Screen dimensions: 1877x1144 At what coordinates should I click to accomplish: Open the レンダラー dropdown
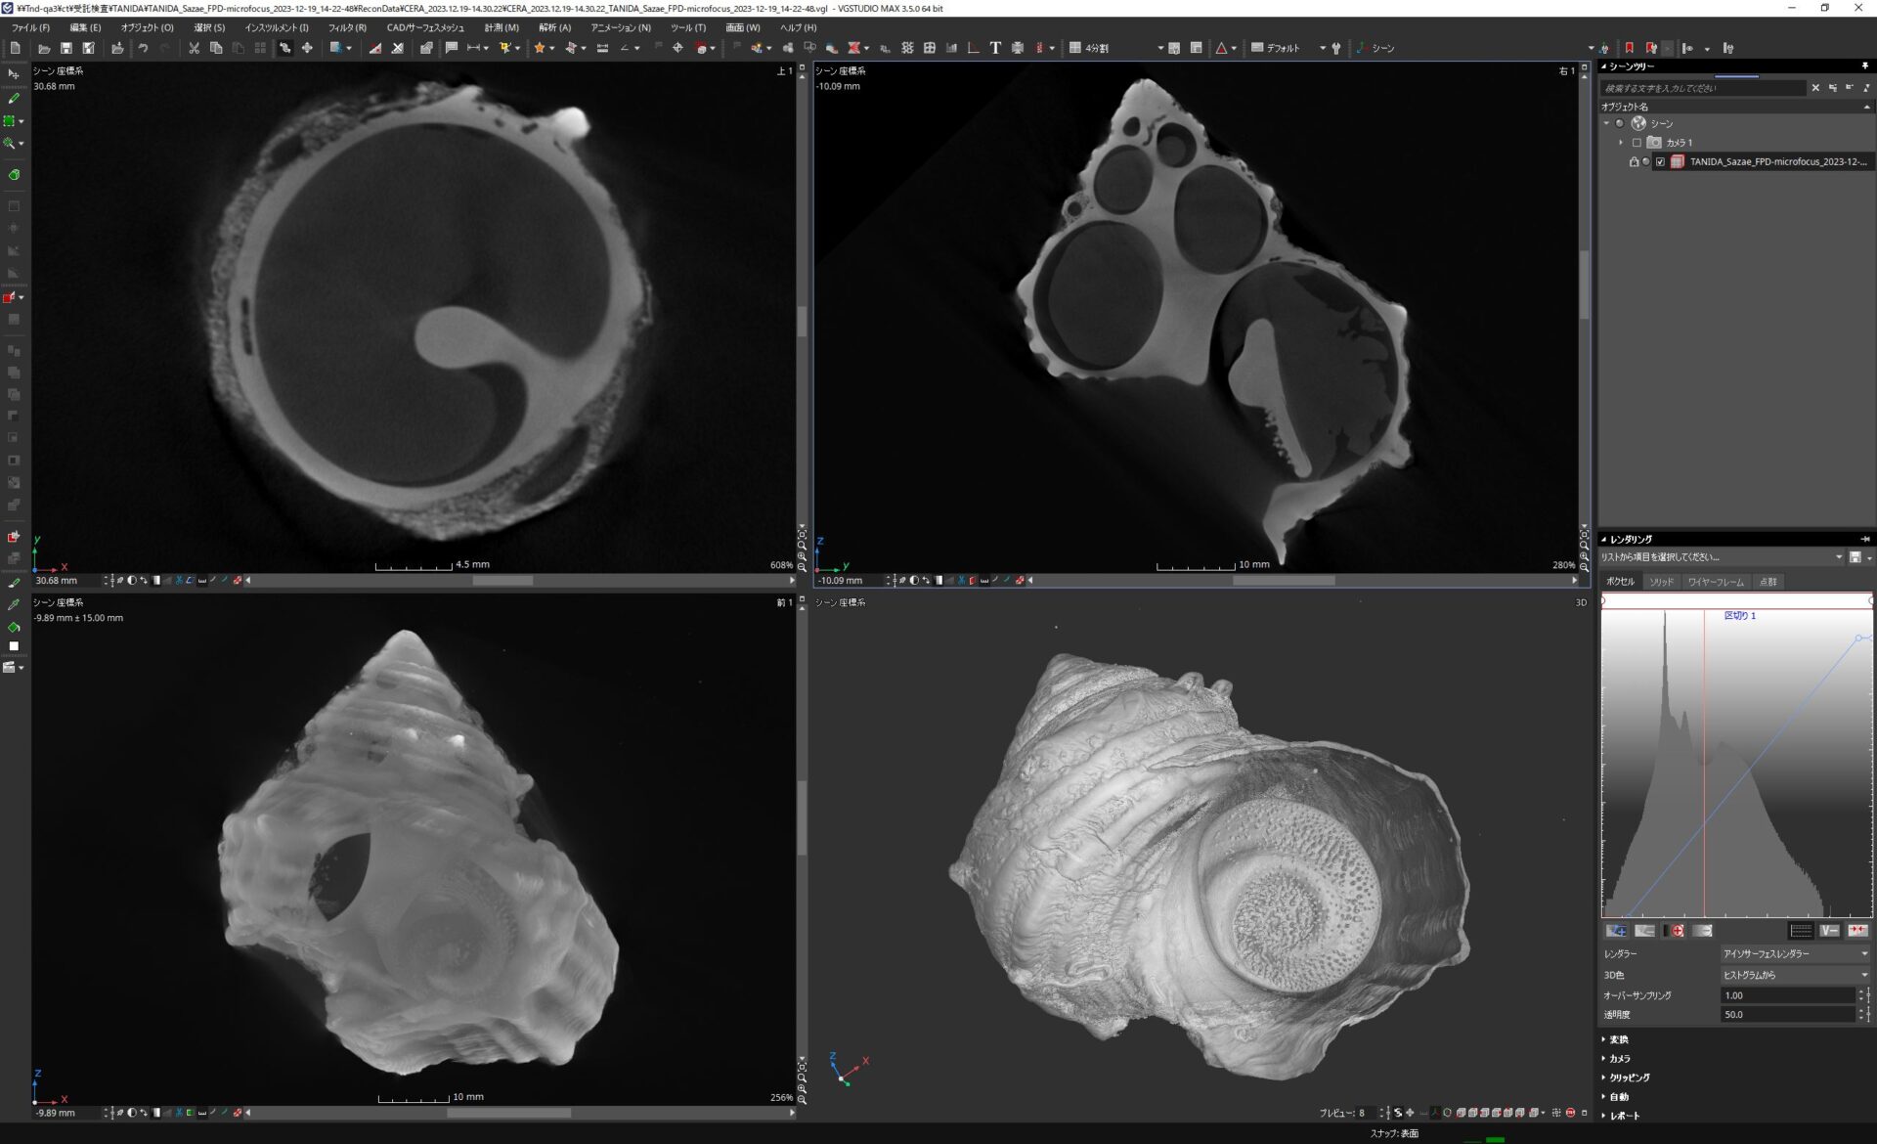pos(1795,953)
